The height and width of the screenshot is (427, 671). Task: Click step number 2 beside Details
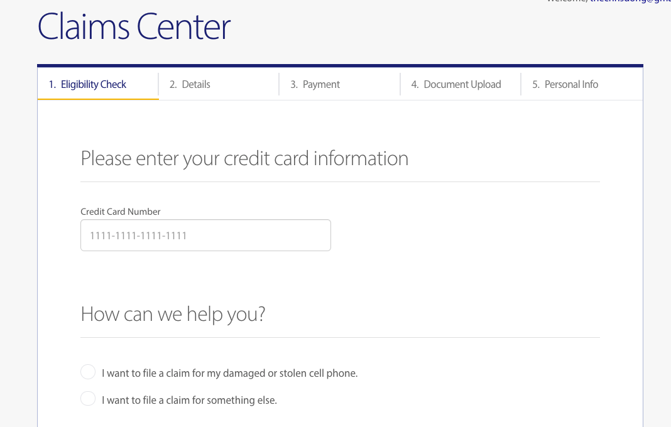point(173,84)
